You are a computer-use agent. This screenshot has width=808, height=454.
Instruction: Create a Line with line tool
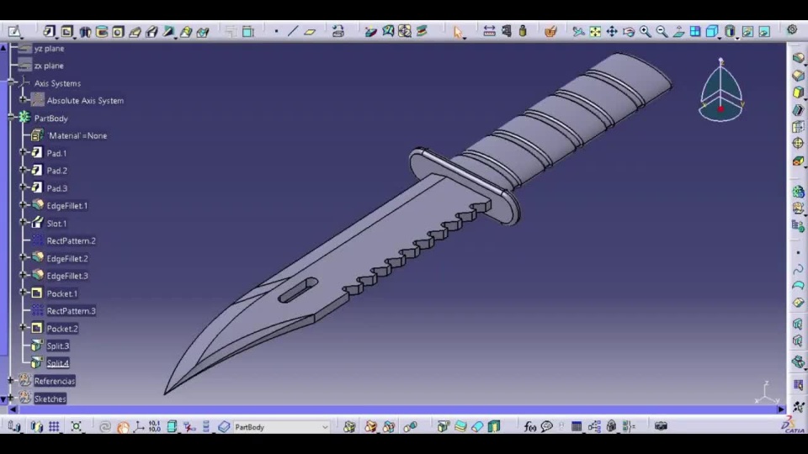(293, 31)
